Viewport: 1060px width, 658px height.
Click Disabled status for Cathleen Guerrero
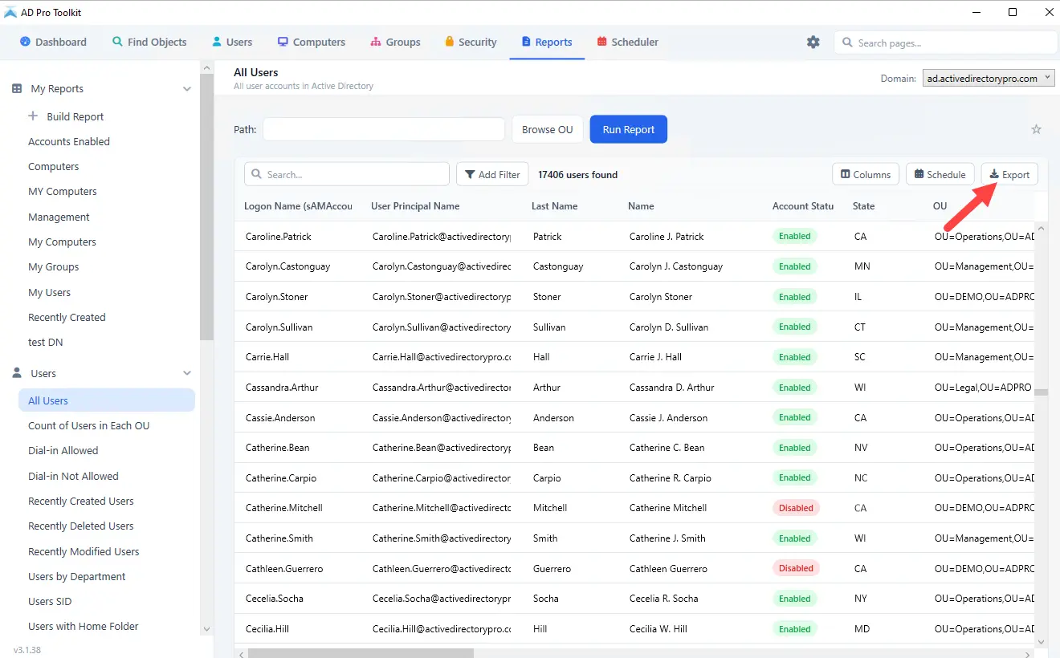[x=796, y=568]
